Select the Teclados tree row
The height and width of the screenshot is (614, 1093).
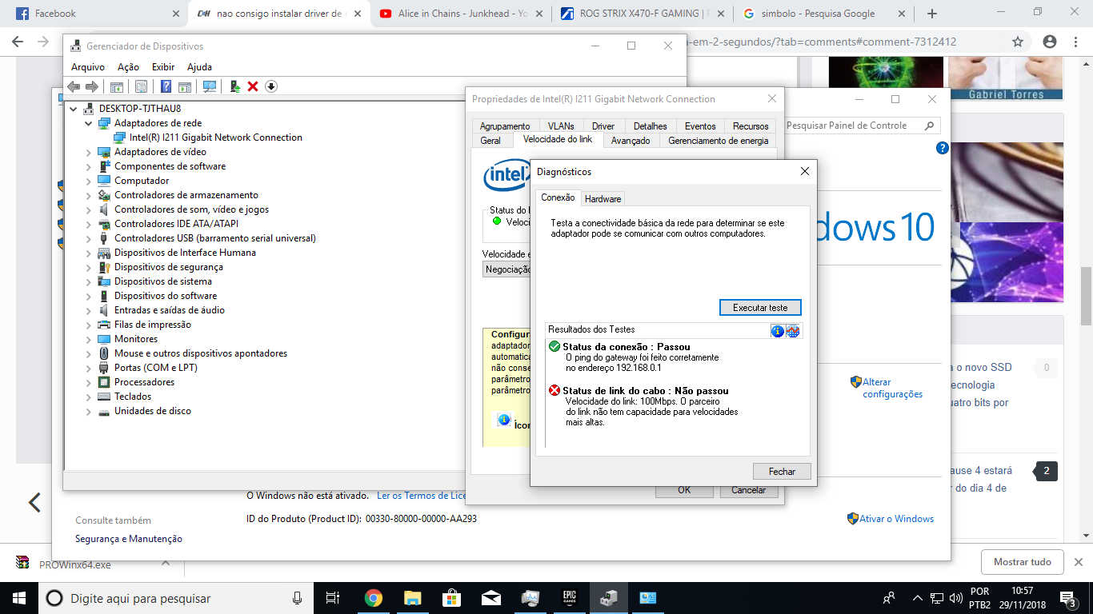pos(133,397)
